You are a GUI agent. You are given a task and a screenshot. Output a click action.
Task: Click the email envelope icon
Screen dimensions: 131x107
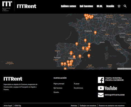tap(101, 95)
